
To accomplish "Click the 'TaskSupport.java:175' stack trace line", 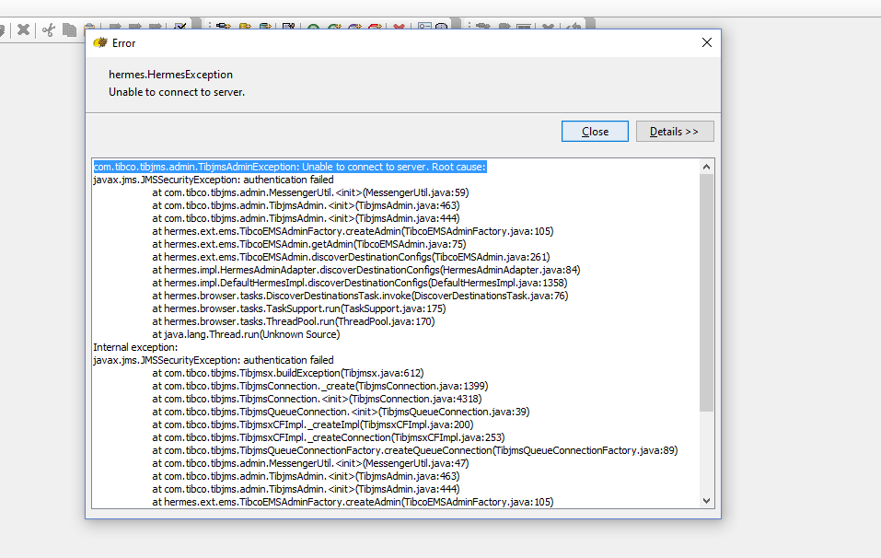I will coord(299,309).
